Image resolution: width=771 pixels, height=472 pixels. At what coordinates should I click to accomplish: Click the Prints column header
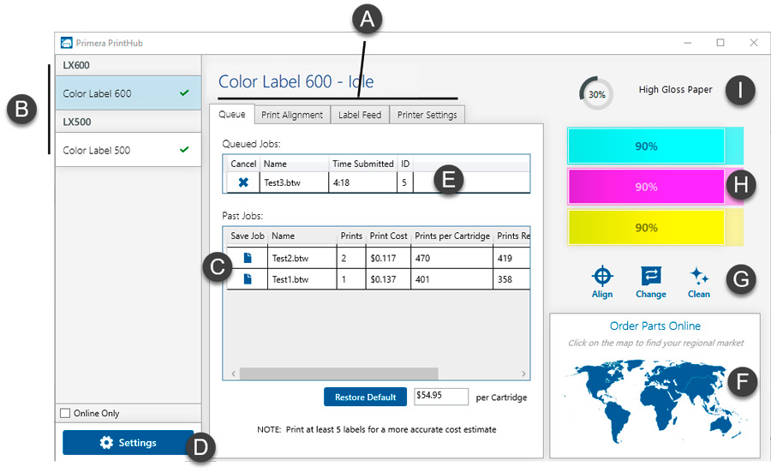click(351, 236)
